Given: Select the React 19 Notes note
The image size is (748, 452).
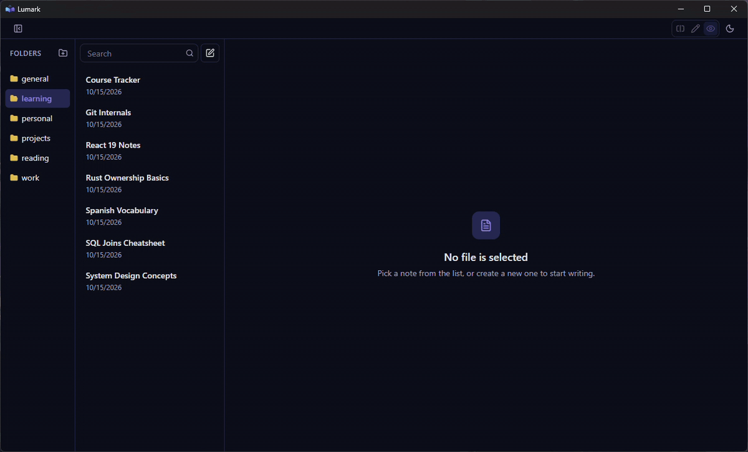Looking at the screenshot, I should coord(150,151).
